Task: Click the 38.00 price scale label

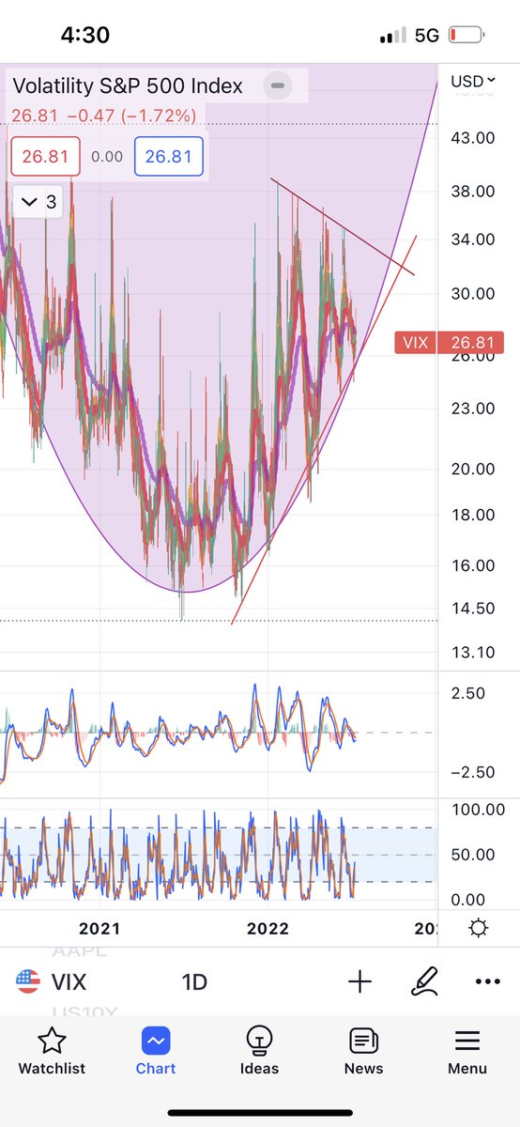Action: click(472, 192)
